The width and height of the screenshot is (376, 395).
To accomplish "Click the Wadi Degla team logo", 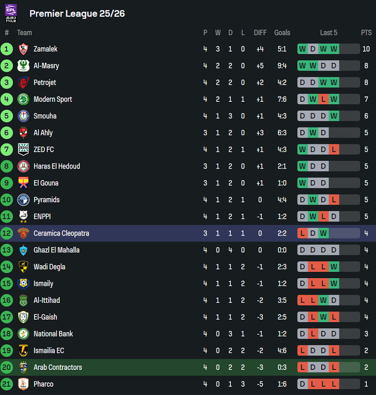I will tap(23, 267).
